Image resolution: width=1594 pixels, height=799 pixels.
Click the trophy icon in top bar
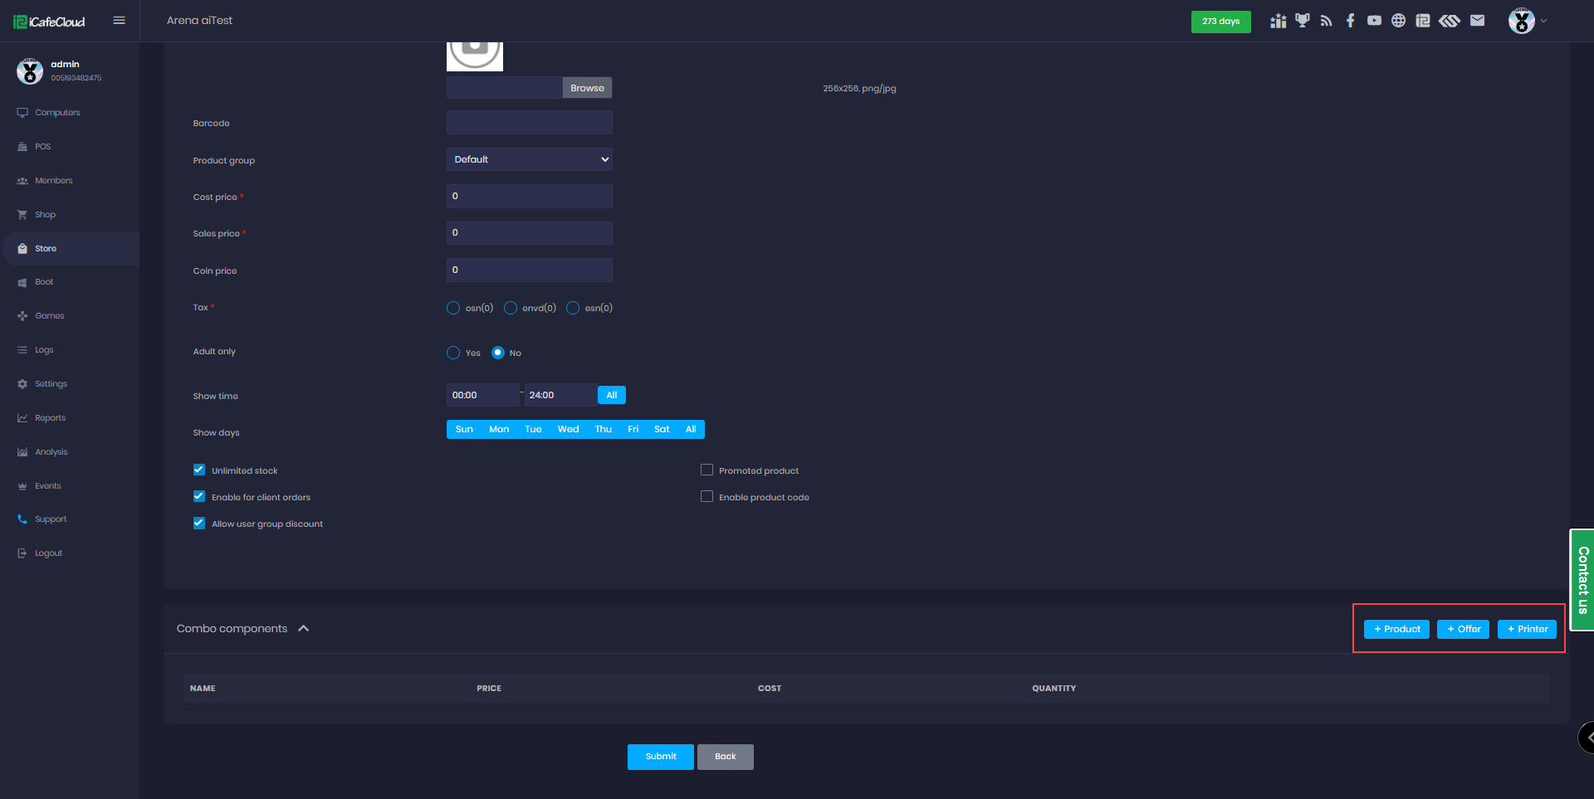1302,21
